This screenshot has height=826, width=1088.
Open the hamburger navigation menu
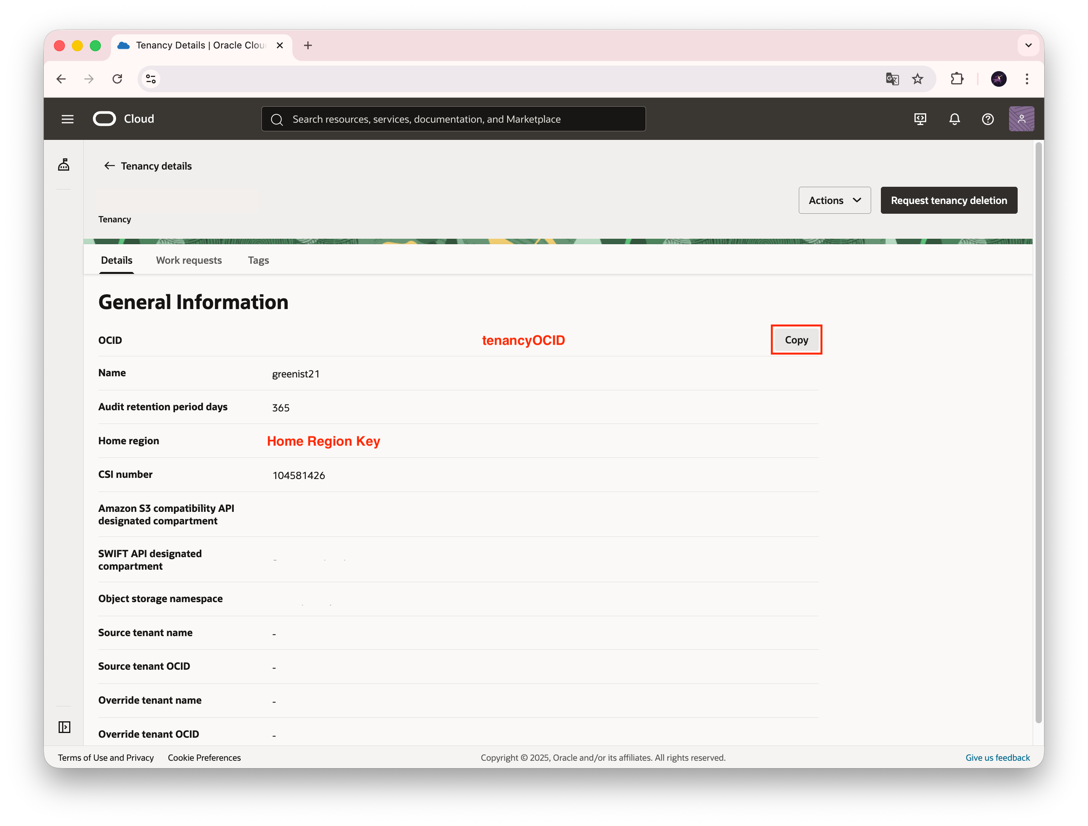[x=67, y=119]
